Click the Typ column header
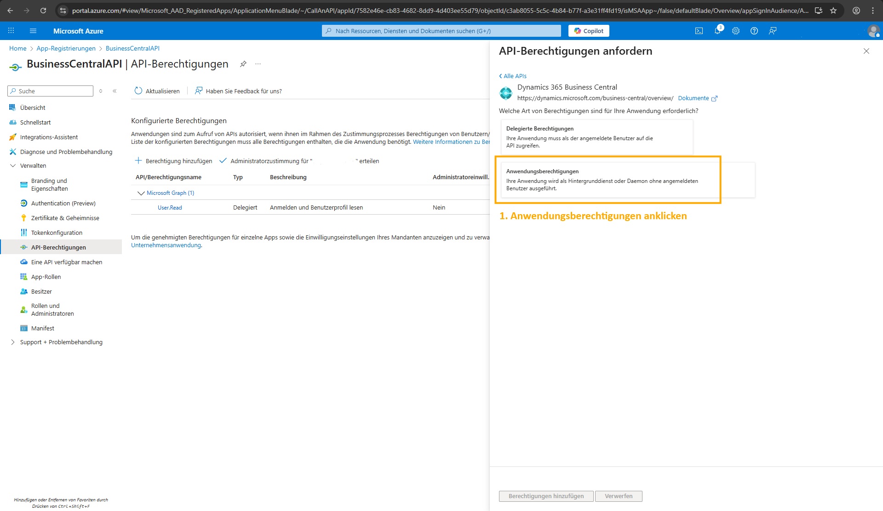Image resolution: width=883 pixels, height=511 pixels. tap(238, 177)
